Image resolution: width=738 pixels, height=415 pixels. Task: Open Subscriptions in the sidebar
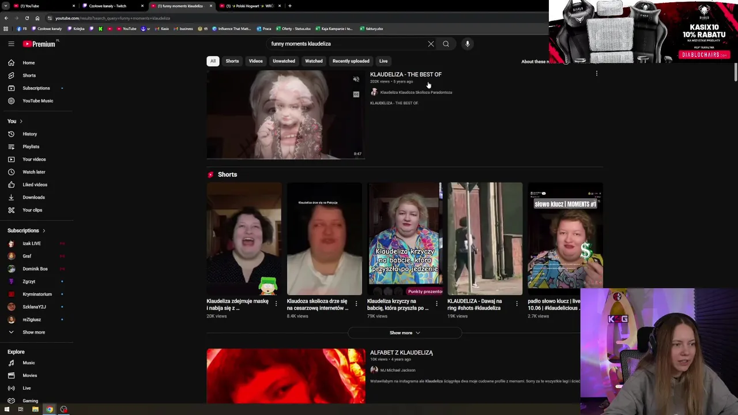[x=37, y=88]
